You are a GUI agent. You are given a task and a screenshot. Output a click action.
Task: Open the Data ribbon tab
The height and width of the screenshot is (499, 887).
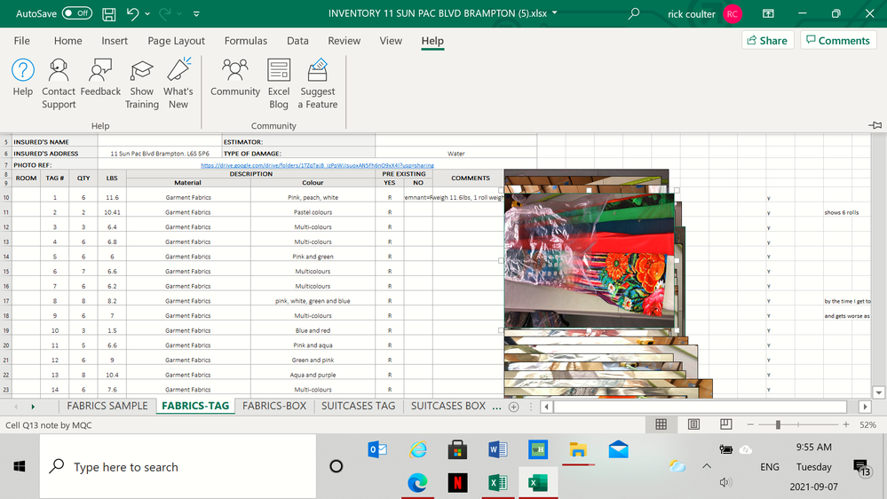click(x=297, y=41)
